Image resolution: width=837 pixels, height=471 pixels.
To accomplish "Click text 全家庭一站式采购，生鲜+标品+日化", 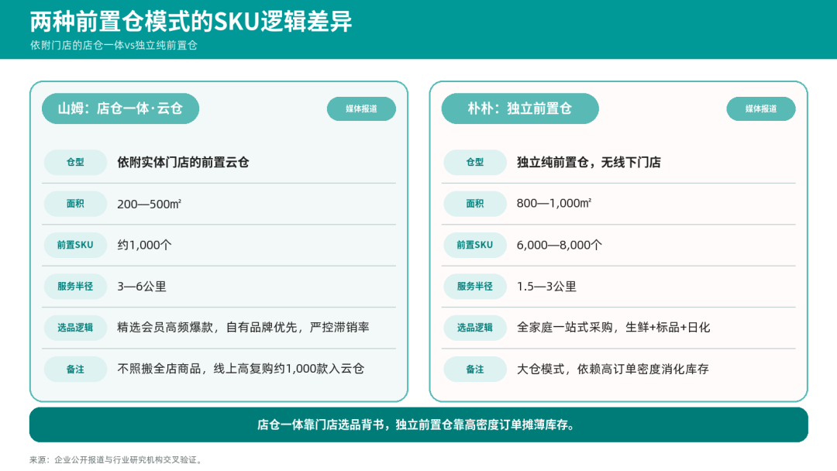I will 613,328.
